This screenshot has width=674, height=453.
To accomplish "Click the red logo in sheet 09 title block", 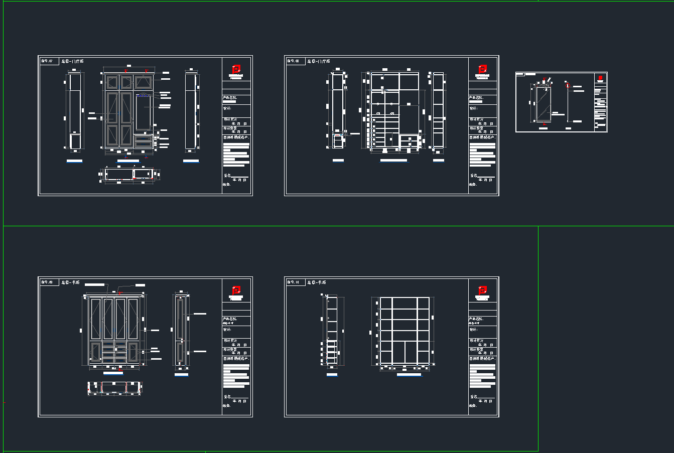I will click(236, 290).
